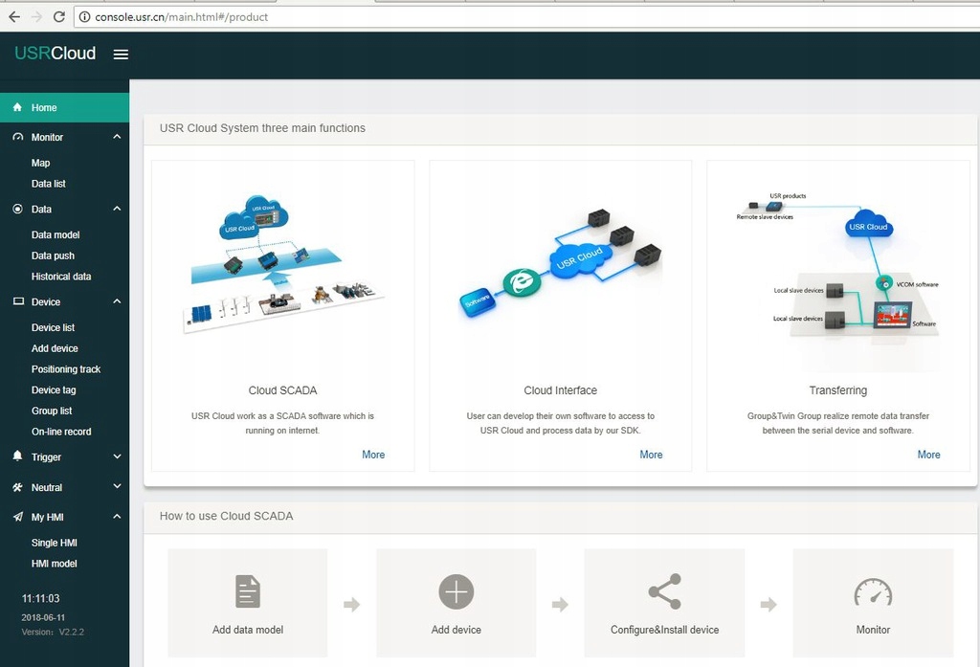Reload the page with the refresh icon

59,17
